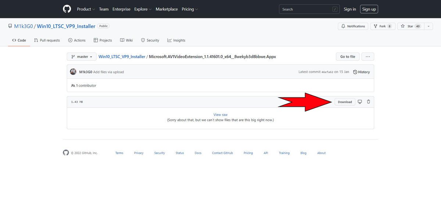Screen dimensions: 441x215
Task: Click the Notifications bell button
Action: [x=353, y=26]
